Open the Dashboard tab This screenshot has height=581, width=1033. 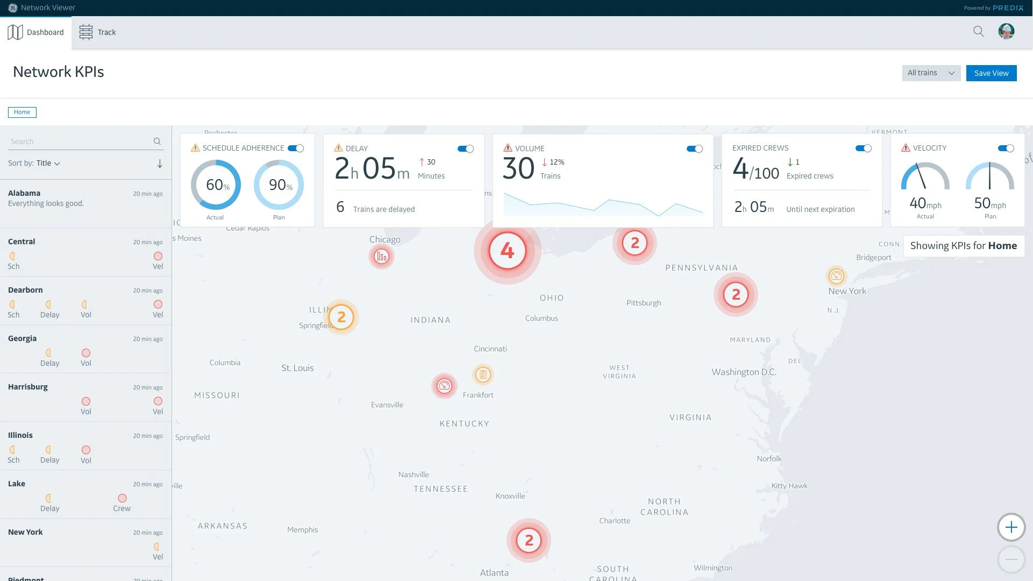point(35,32)
